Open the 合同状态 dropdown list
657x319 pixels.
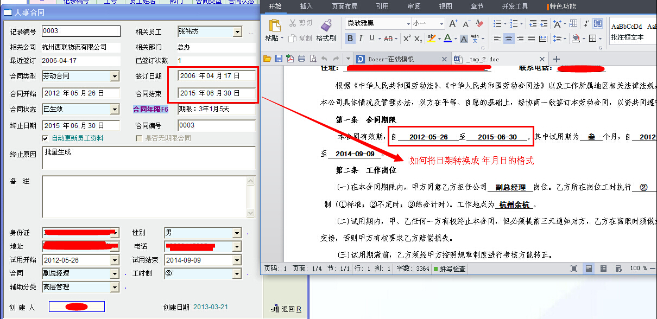click(115, 110)
